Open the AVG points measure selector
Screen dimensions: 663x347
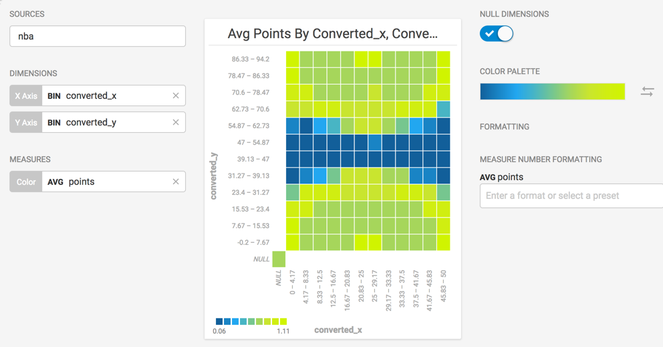107,182
